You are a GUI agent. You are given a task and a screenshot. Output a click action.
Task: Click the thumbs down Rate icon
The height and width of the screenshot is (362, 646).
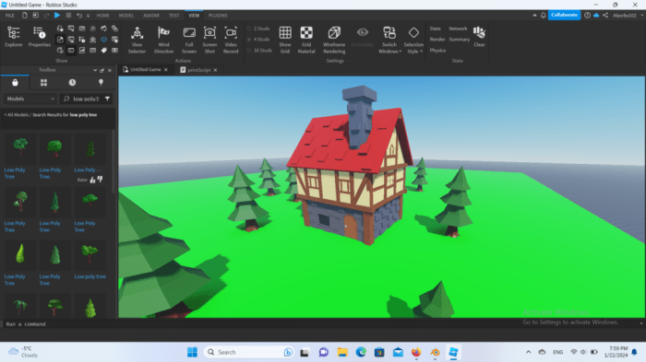[x=100, y=180]
